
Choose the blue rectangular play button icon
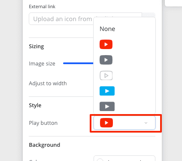coord(107,91)
